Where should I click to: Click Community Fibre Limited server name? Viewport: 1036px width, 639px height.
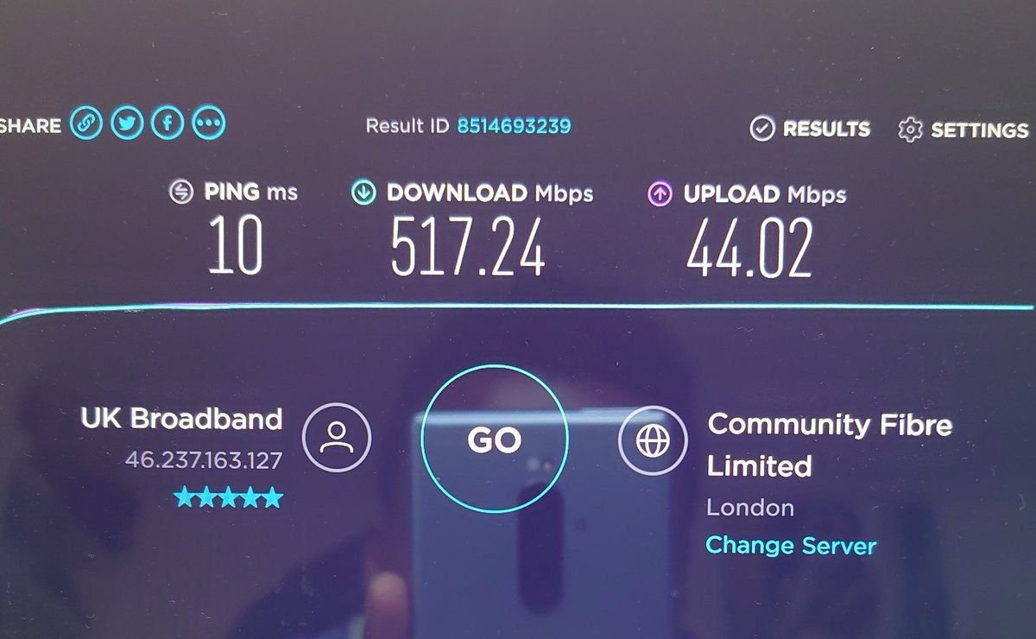[x=830, y=445]
